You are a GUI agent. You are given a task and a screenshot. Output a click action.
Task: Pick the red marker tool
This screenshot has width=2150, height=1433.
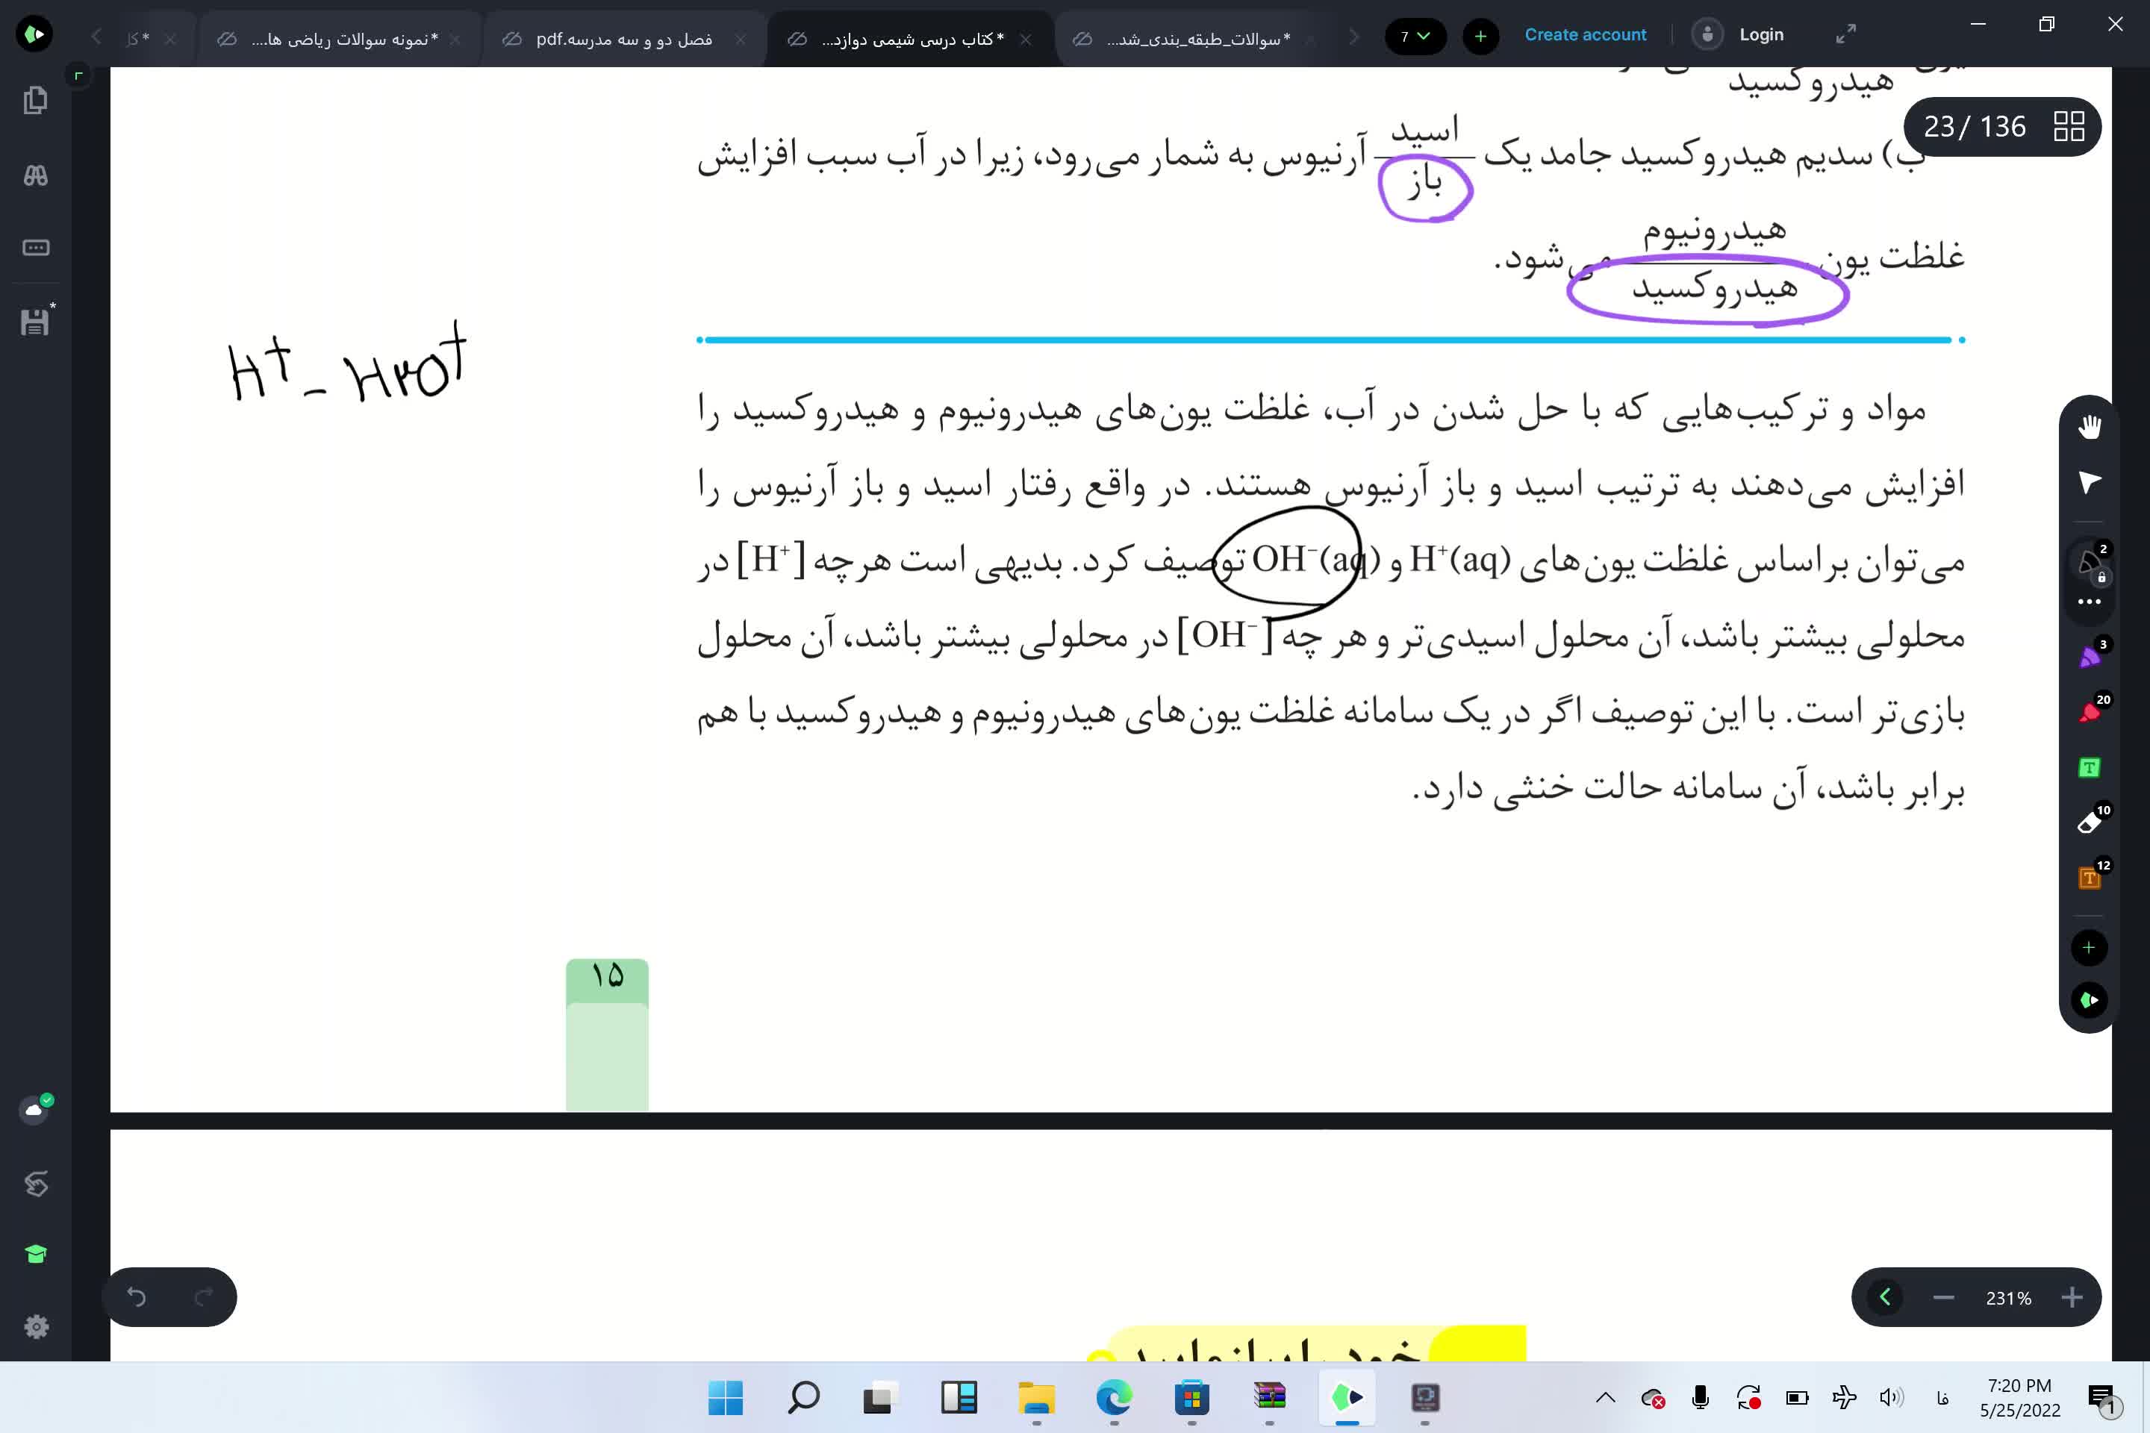pyautogui.click(x=2089, y=712)
